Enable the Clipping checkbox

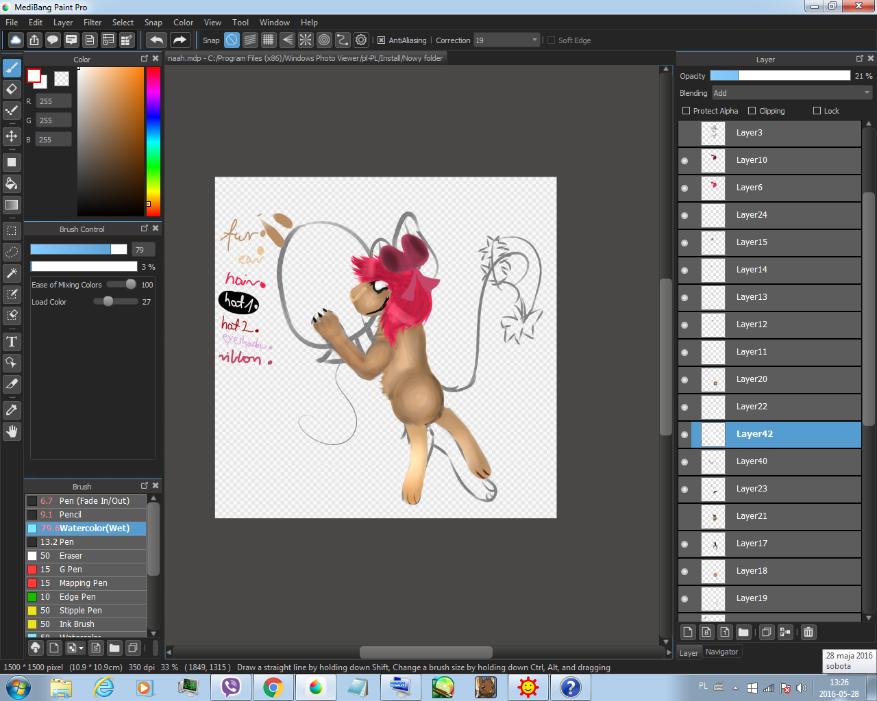pos(752,111)
